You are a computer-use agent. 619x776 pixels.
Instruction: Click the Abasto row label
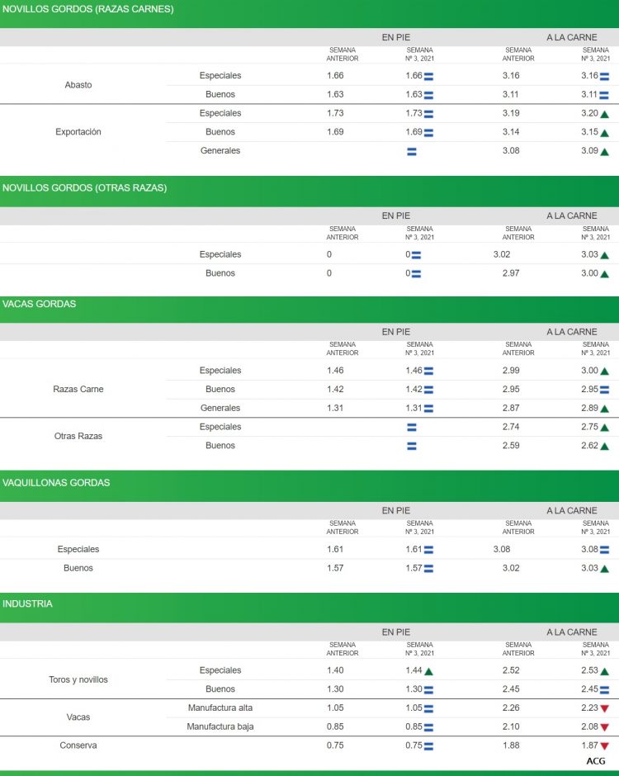(78, 85)
